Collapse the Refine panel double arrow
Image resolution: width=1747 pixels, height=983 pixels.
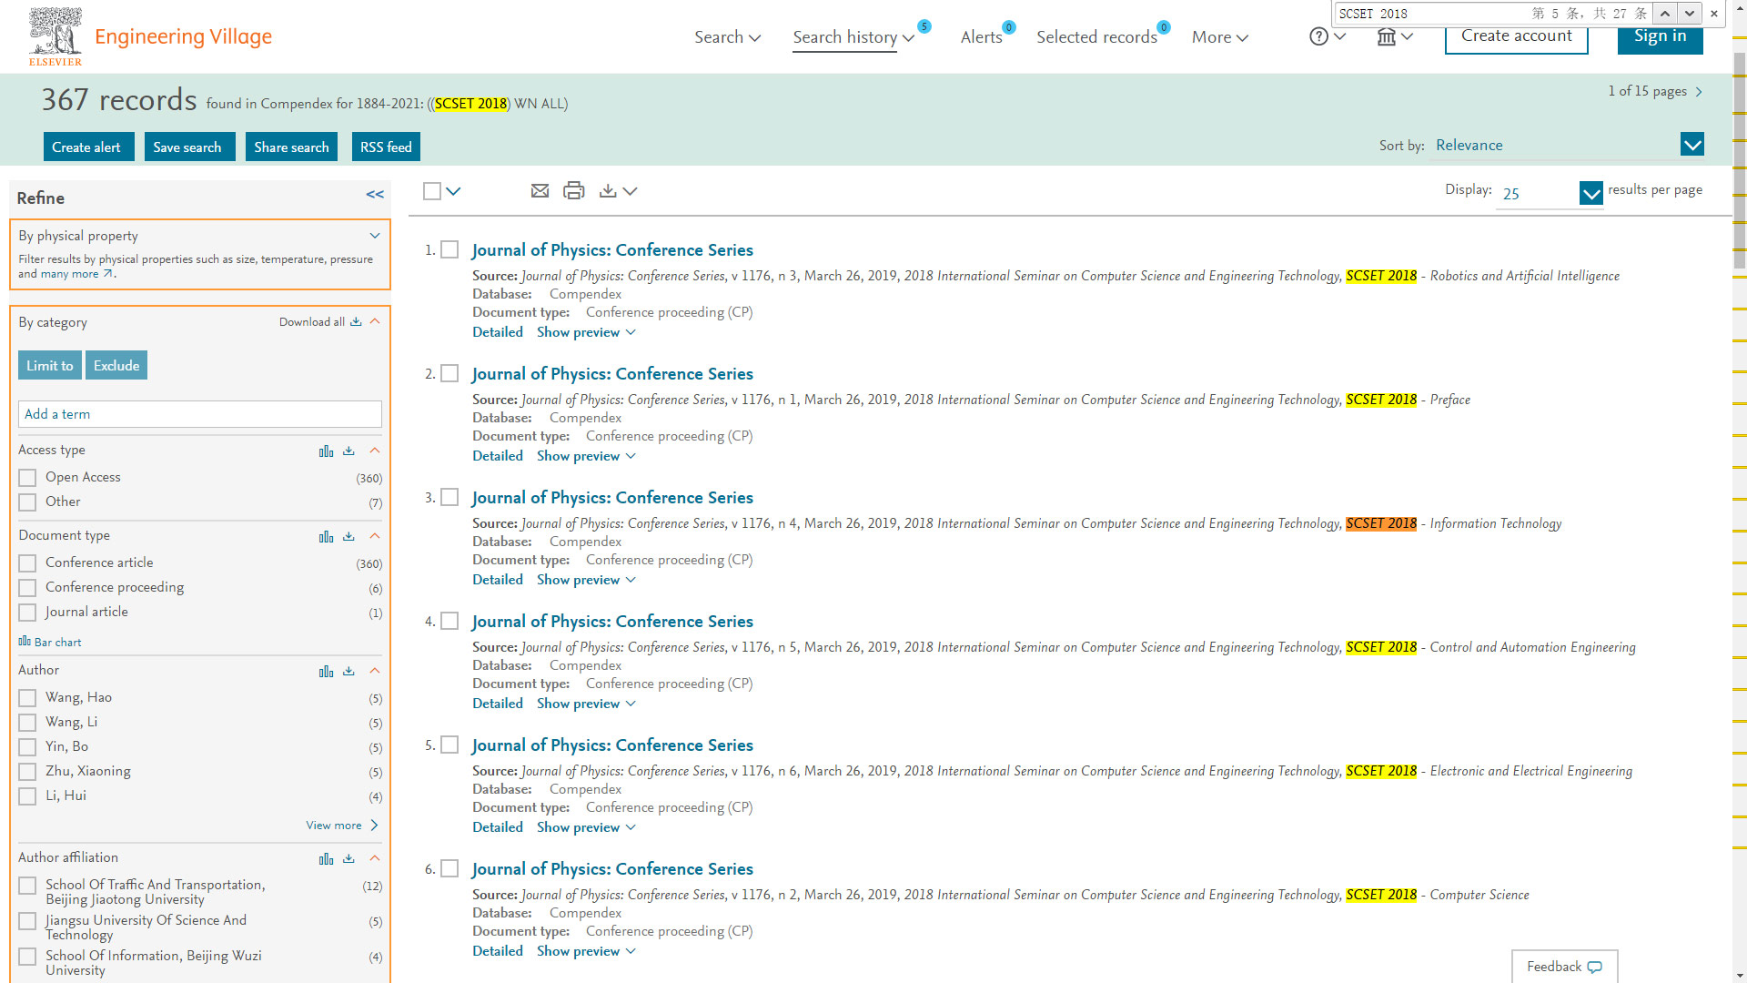375,194
